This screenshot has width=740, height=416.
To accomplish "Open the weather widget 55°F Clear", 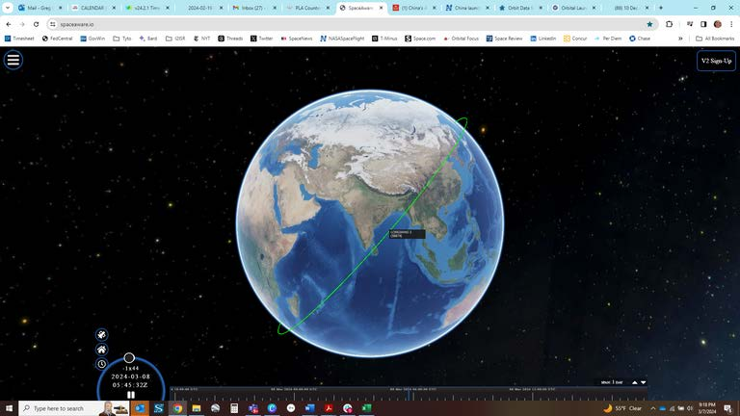I will point(623,408).
